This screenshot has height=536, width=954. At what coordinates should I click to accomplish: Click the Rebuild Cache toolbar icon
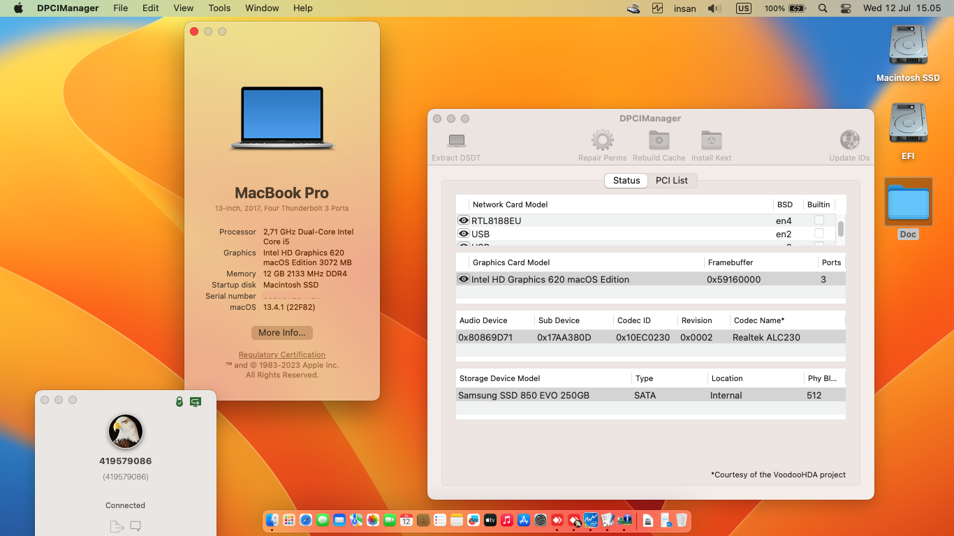pos(659,140)
